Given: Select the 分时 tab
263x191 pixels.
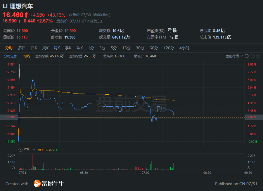Looking at the screenshot, I should [9, 48].
